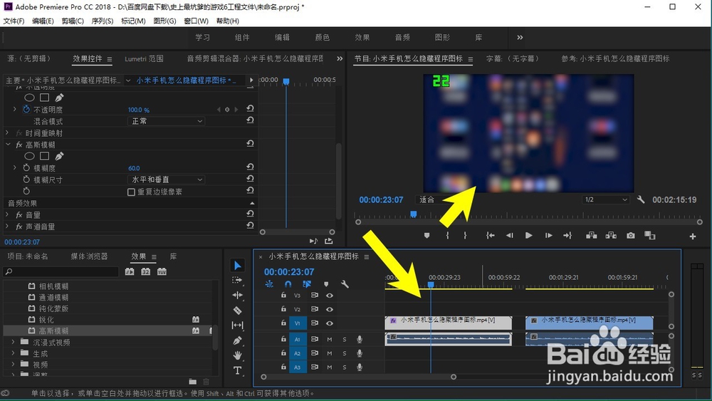The height and width of the screenshot is (401, 712).
Task: Solo audio track A2
Action: tap(345, 353)
